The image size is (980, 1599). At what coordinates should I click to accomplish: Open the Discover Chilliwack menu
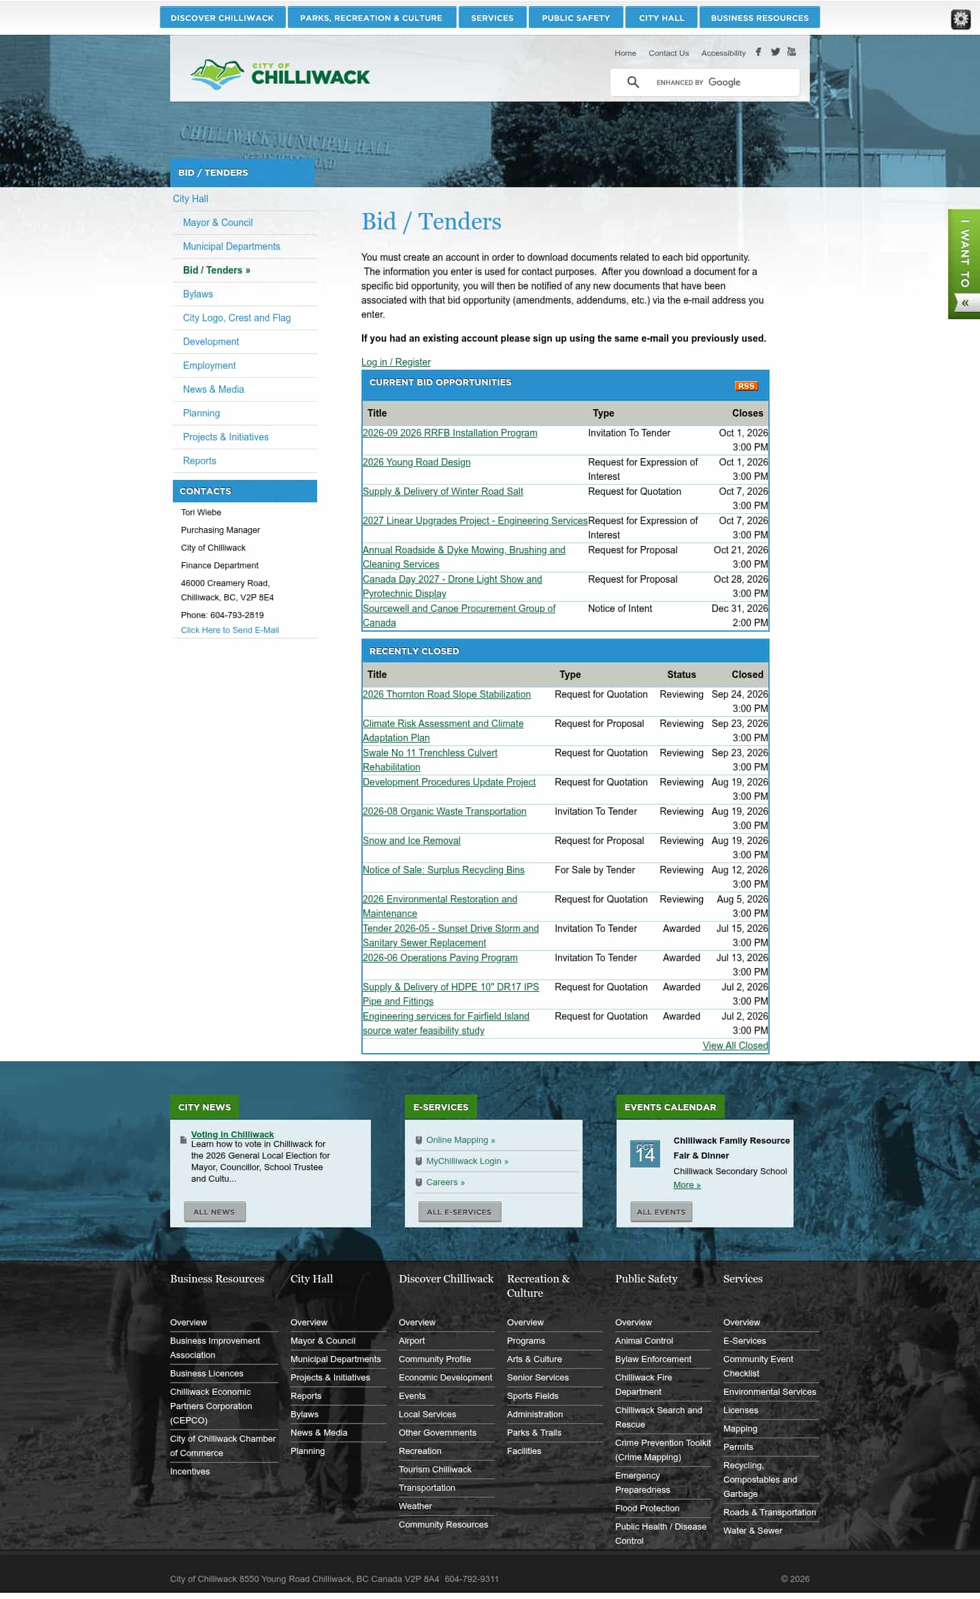tap(222, 18)
